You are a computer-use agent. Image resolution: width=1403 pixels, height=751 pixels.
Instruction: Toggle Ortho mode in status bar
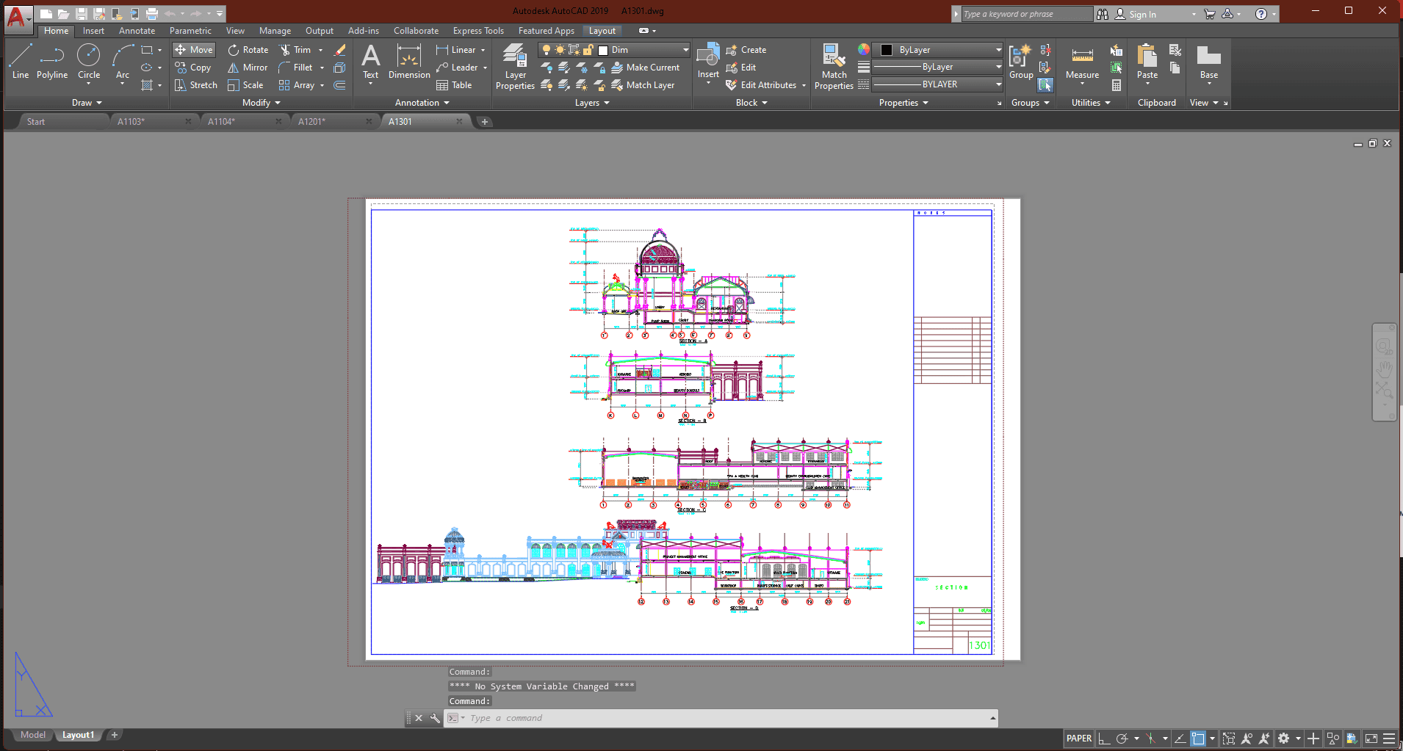[1105, 739]
